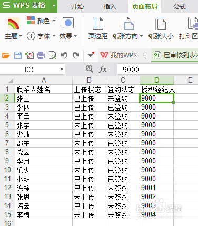This screenshot has width=198, height=226.
Task: Click header cell 联系人姓名
Action: coord(44,90)
